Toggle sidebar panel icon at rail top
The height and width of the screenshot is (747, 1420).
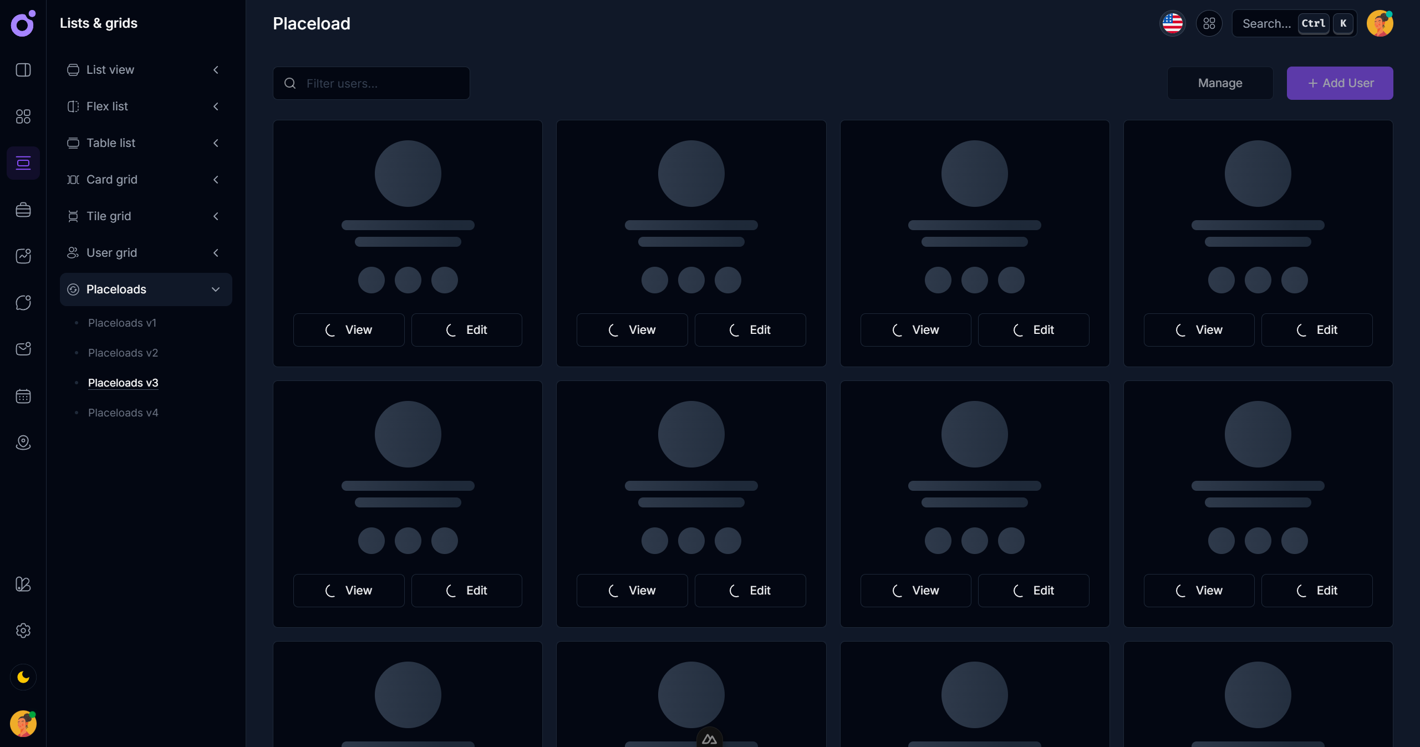tap(23, 70)
